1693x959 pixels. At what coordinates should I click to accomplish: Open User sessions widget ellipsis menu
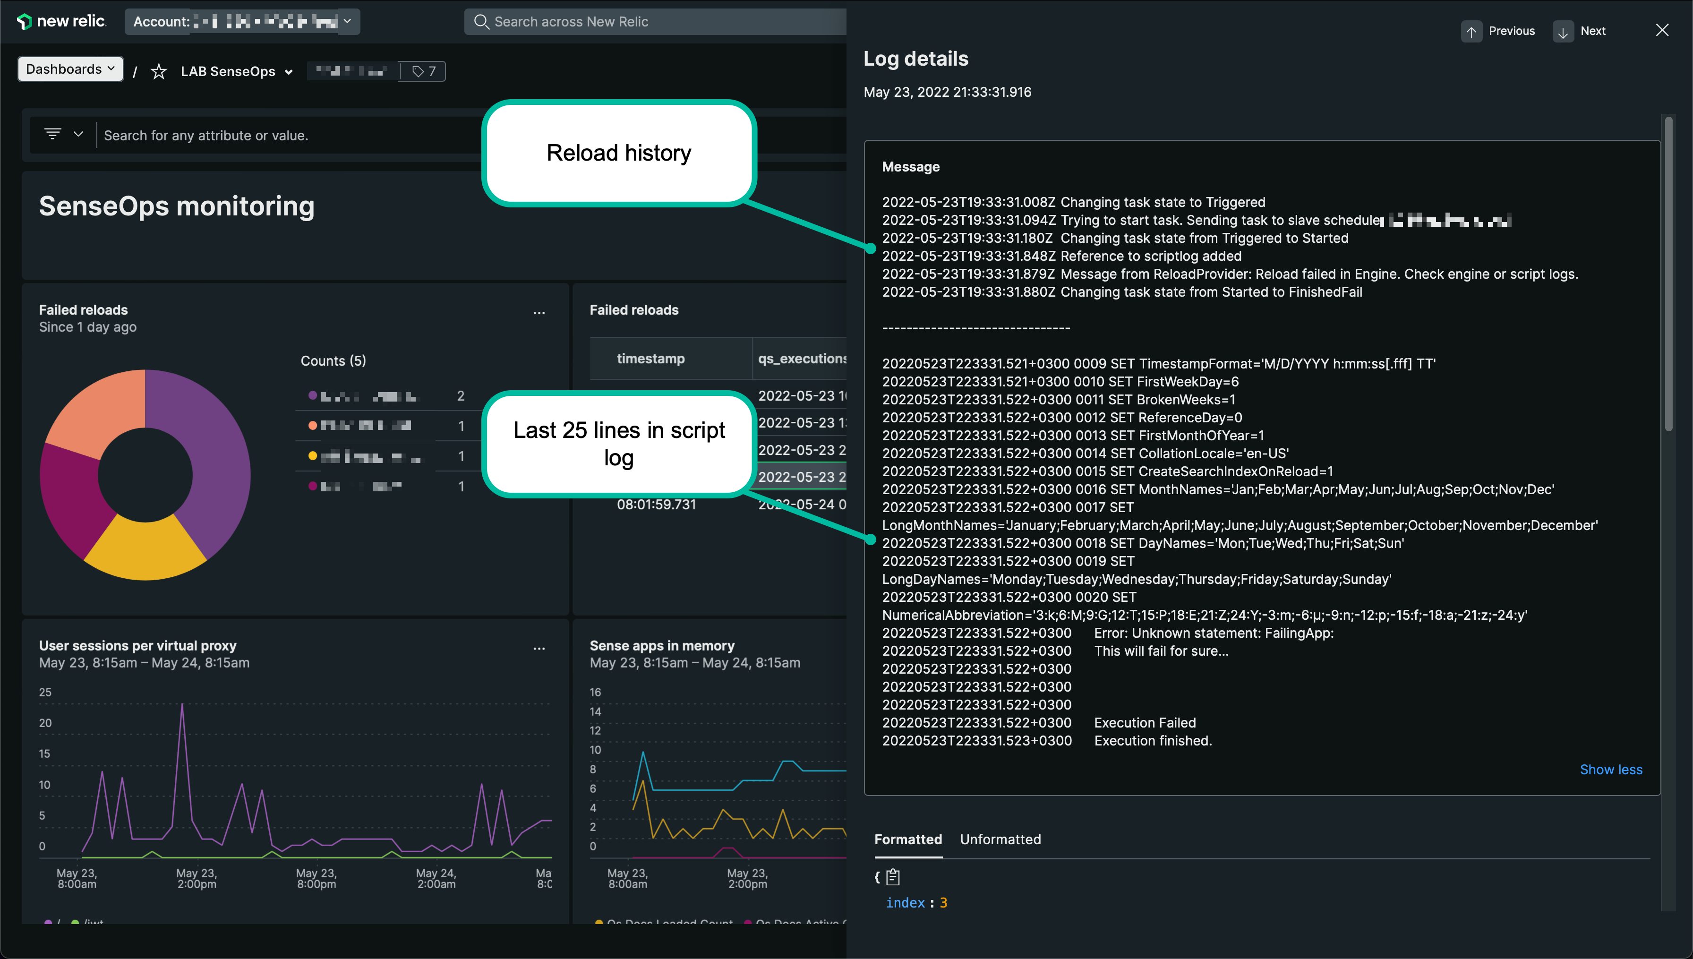click(x=539, y=649)
